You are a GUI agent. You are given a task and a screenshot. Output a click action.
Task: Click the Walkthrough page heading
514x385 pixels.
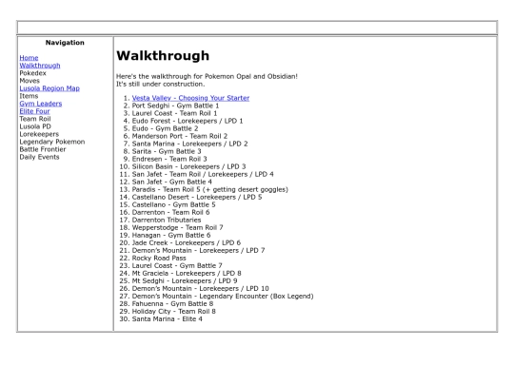tap(163, 56)
